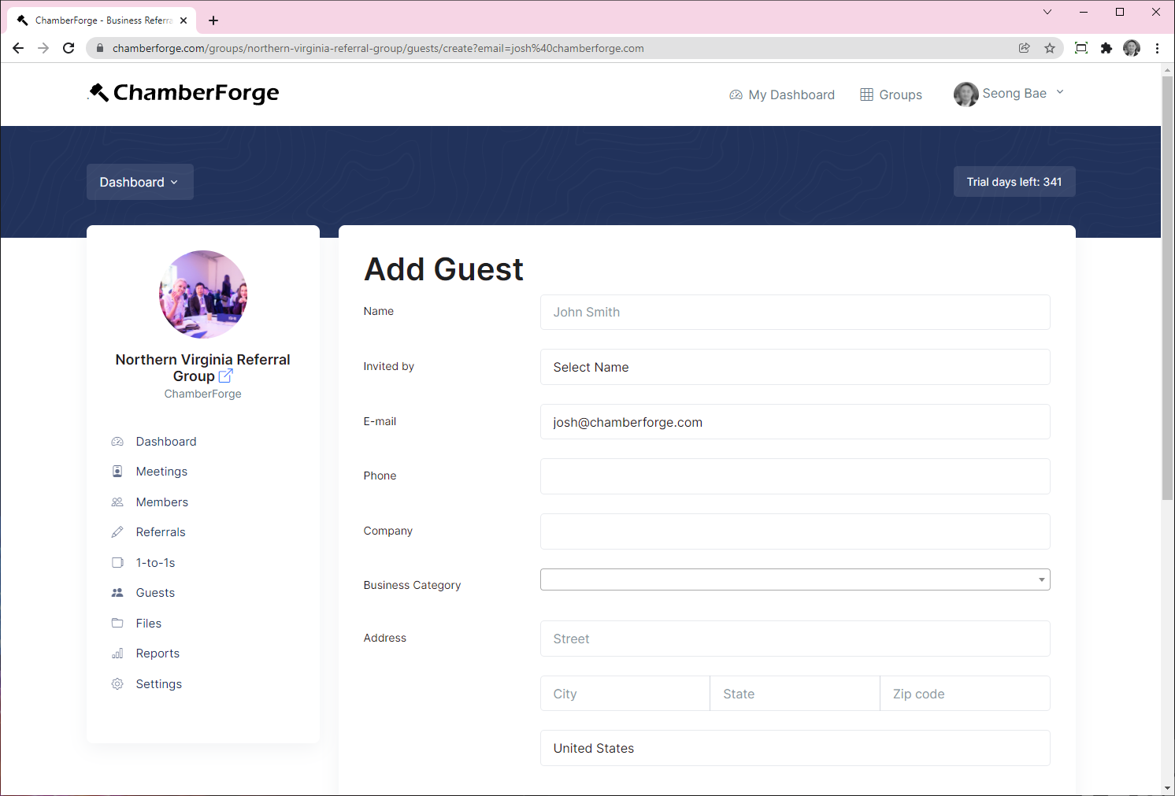This screenshot has width=1175, height=796.
Task: Open group public page via external link icon
Action: pyautogui.click(x=225, y=376)
